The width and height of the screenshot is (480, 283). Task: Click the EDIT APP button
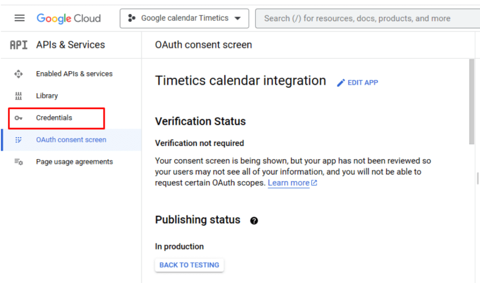pyautogui.click(x=358, y=82)
